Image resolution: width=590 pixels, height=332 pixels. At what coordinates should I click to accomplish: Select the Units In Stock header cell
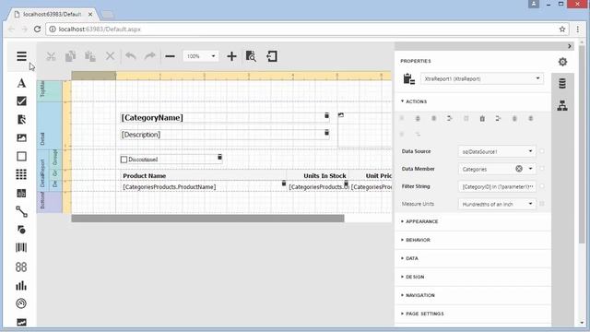318,176
